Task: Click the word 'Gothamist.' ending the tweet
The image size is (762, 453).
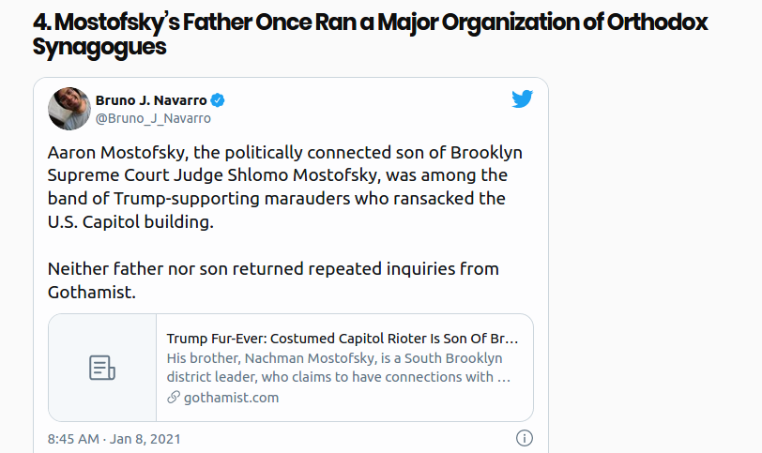Action: pos(92,293)
